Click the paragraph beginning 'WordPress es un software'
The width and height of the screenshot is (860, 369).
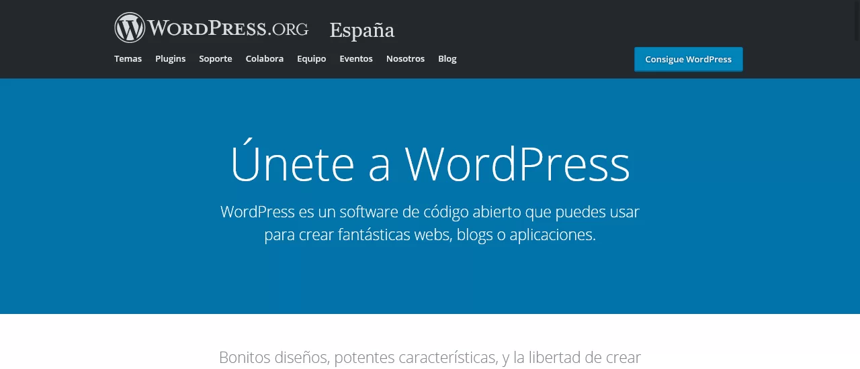coord(430,223)
